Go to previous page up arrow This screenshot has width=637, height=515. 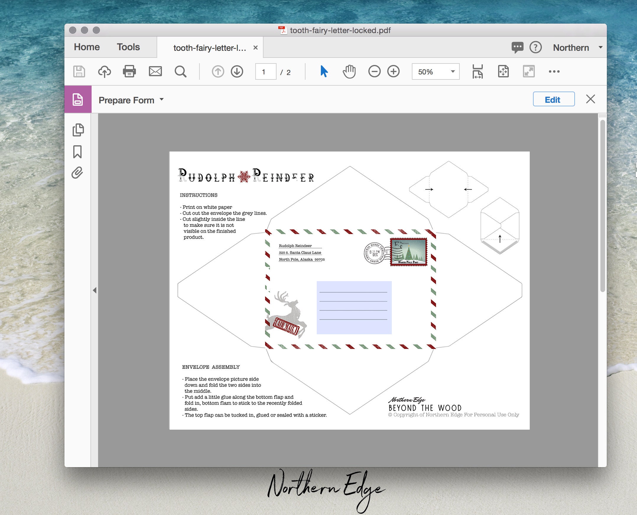tap(218, 71)
